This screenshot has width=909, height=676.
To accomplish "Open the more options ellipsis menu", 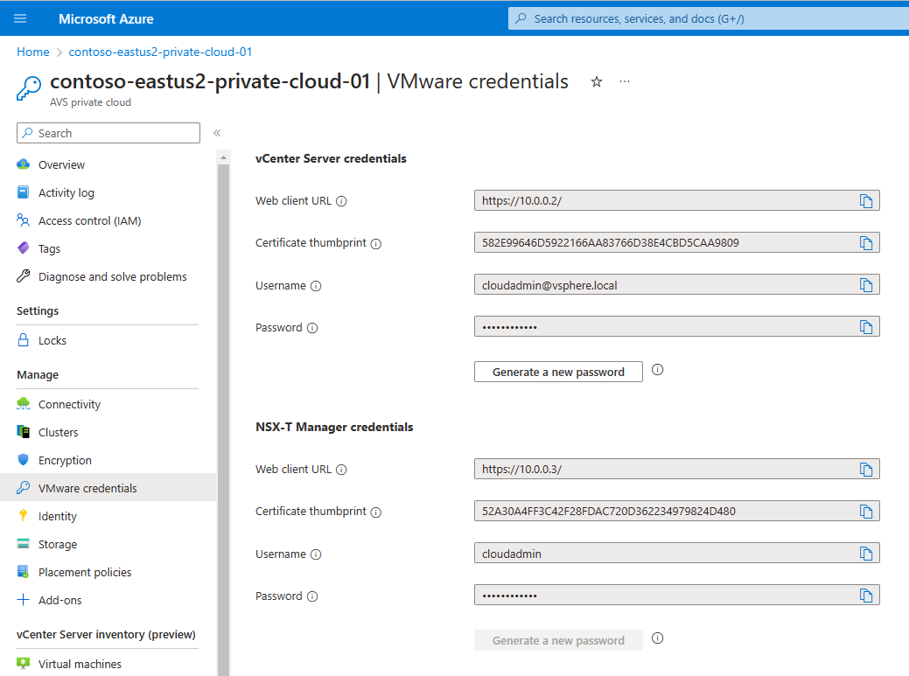I will coord(624,81).
